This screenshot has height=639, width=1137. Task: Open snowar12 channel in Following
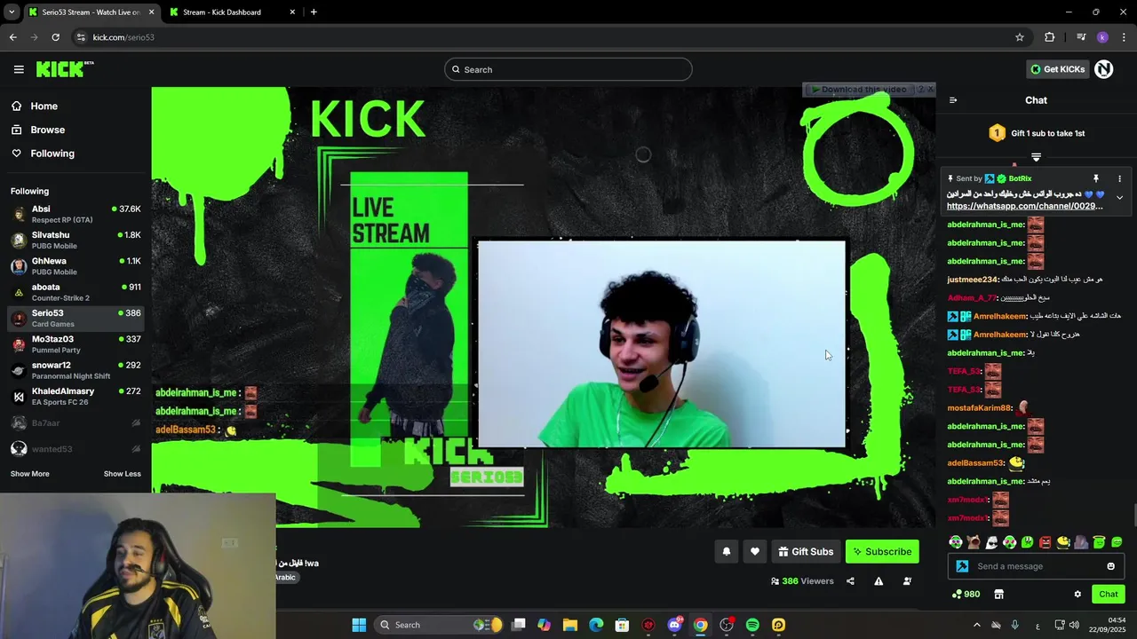tap(75, 370)
